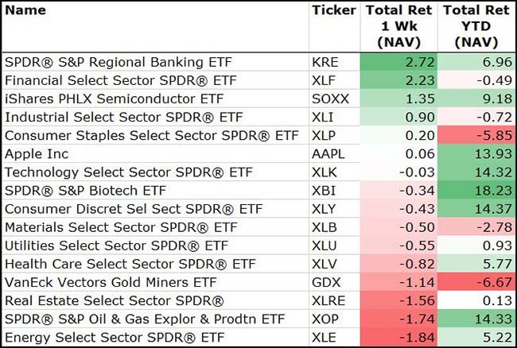Select the Apple Inc name cell
Image resolution: width=517 pixels, height=348 pixels.
click(37, 153)
